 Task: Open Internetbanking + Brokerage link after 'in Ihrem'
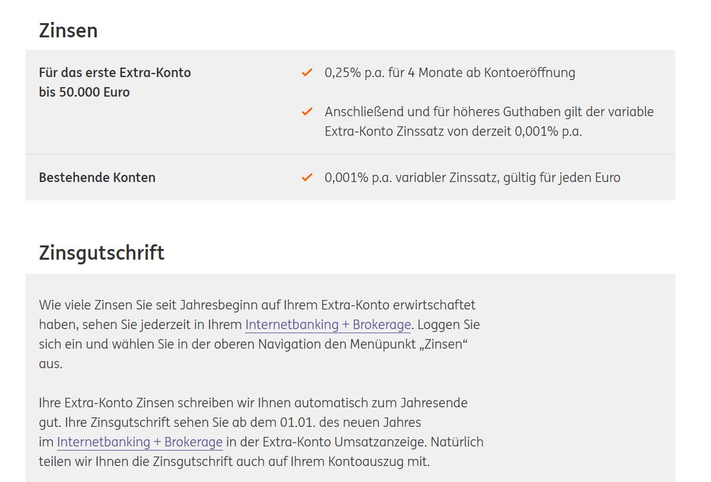click(x=328, y=325)
